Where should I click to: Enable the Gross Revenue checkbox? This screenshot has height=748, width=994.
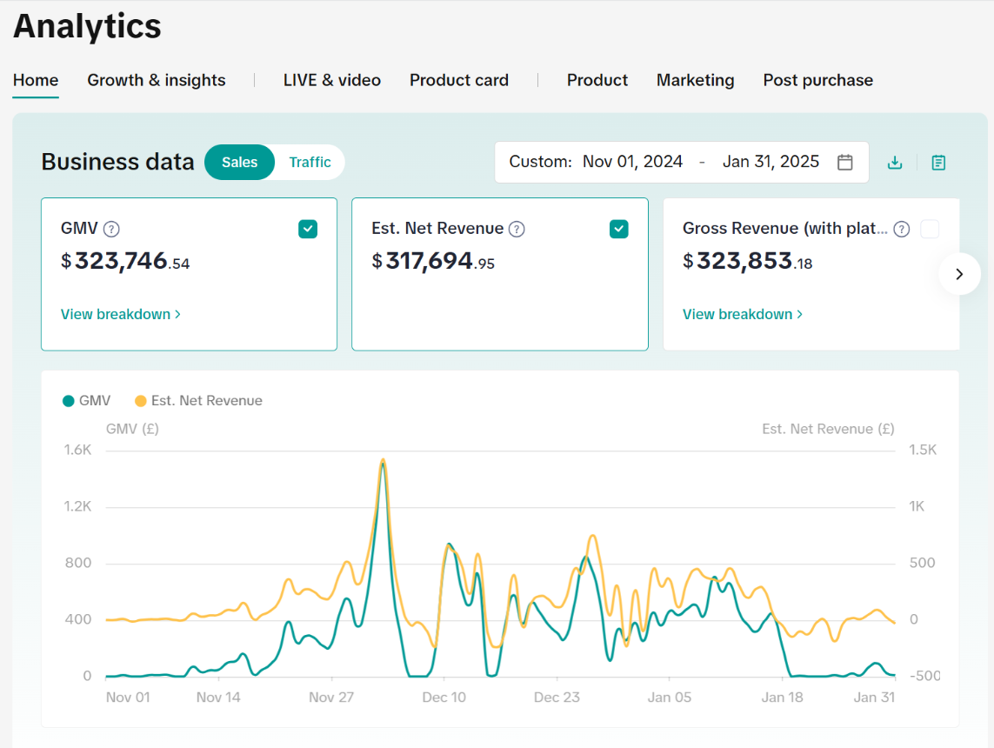click(930, 229)
